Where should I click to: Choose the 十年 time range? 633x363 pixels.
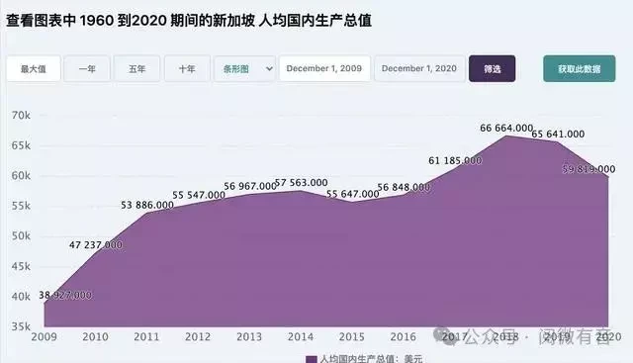187,68
